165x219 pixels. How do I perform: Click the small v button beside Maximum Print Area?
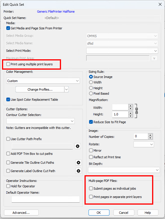pyautogui.click(x=154, y=58)
